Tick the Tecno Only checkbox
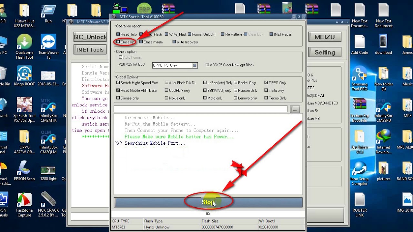Image resolution: width=413 pixels, height=232 pixels. click(x=266, y=98)
